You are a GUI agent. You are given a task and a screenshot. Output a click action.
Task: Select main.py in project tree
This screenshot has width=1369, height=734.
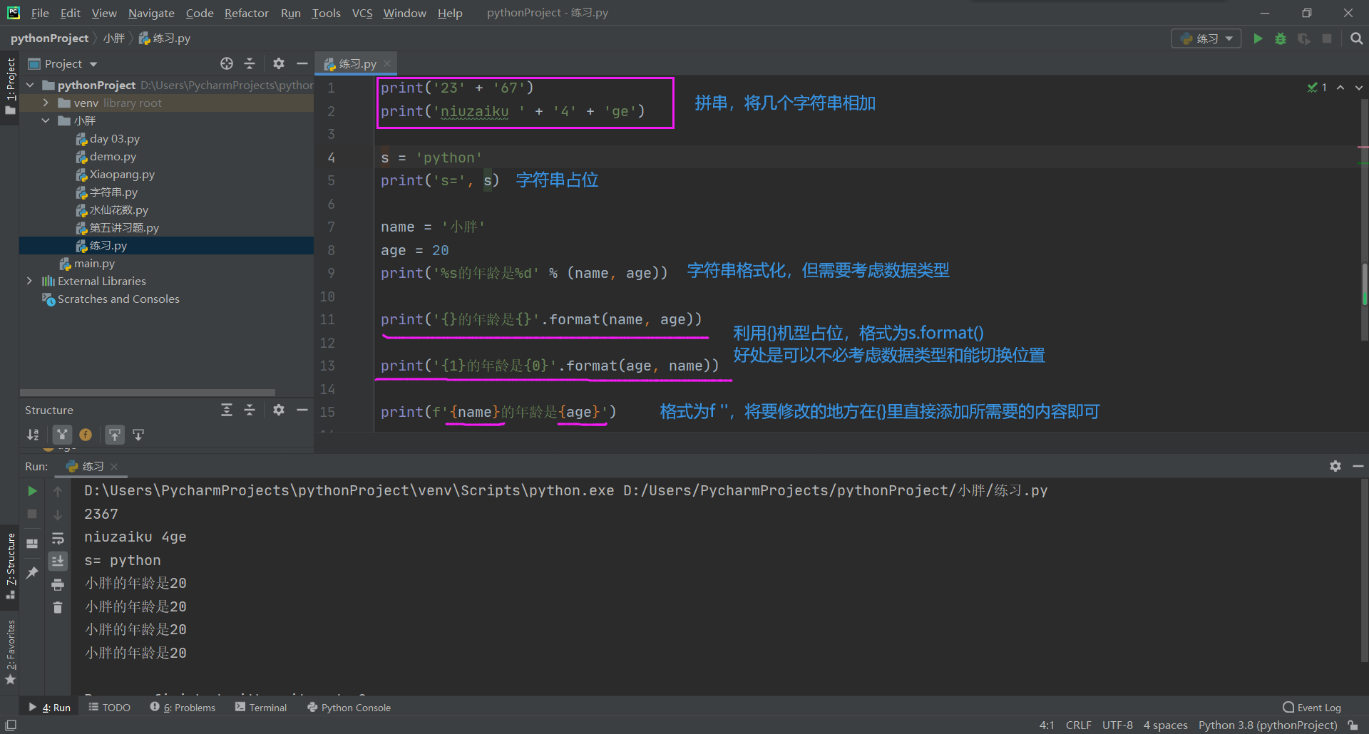point(94,263)
